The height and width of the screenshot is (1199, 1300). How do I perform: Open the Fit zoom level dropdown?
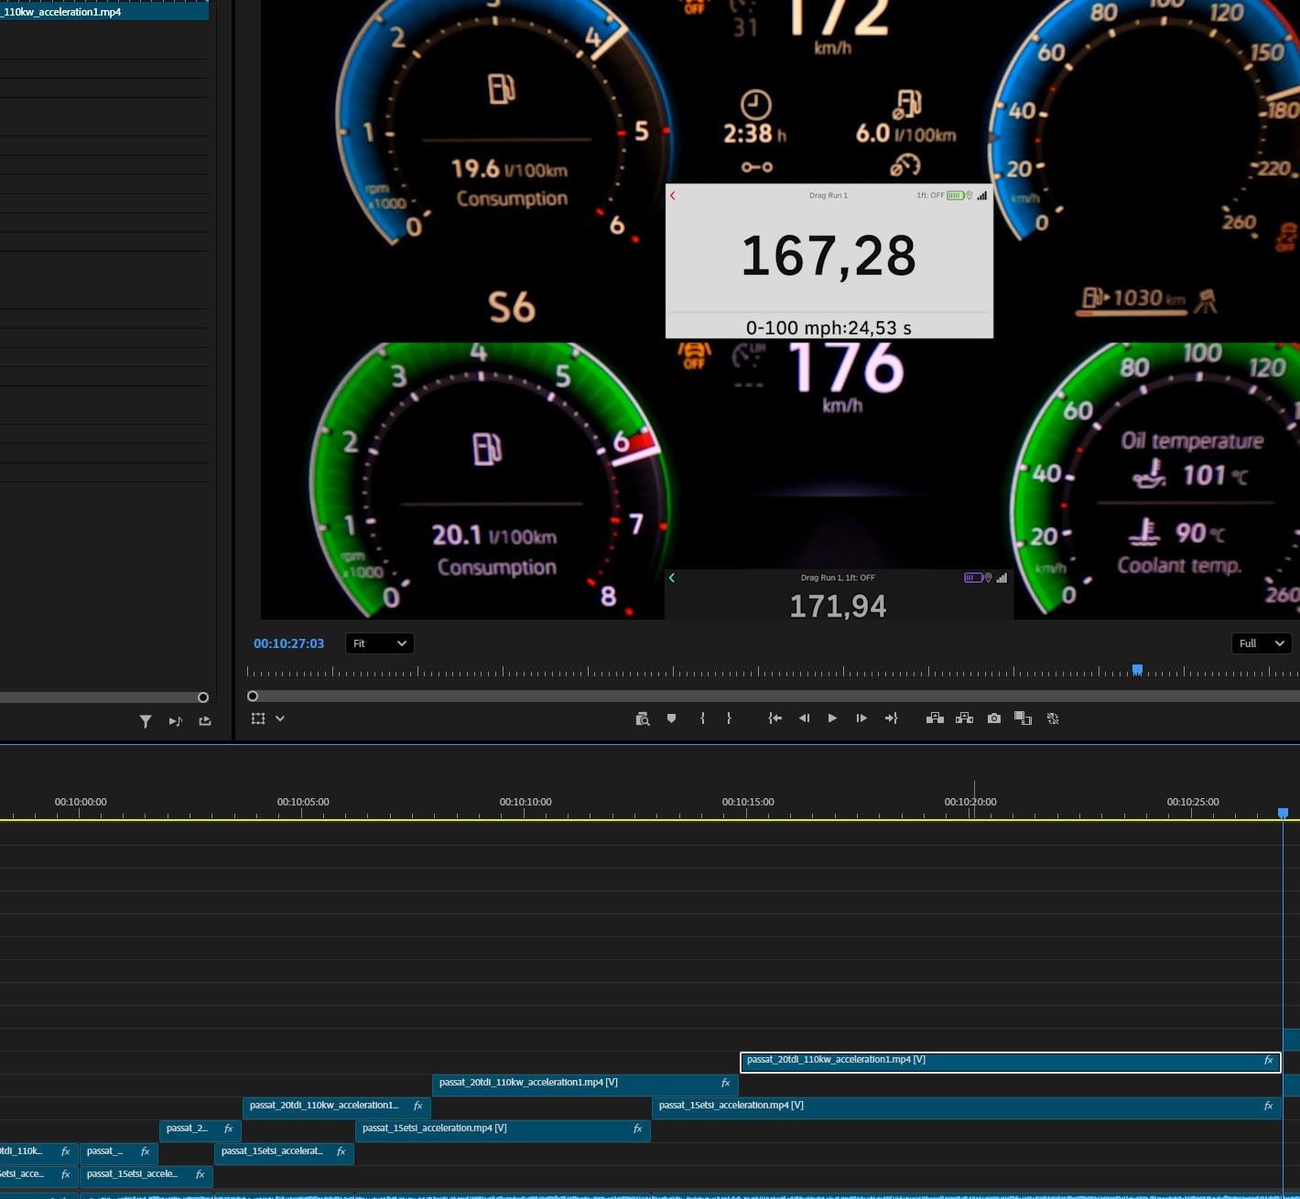380,643
